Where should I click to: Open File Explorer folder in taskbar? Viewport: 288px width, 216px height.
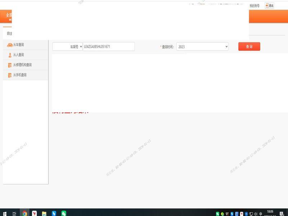44,213
